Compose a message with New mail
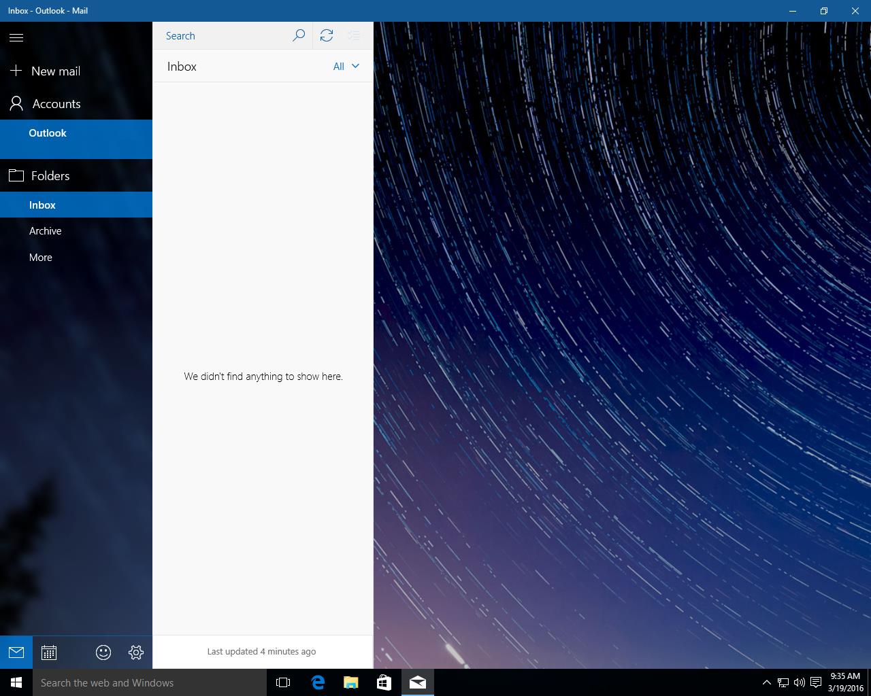Viewport: 871px width, 696px height. 76,71
